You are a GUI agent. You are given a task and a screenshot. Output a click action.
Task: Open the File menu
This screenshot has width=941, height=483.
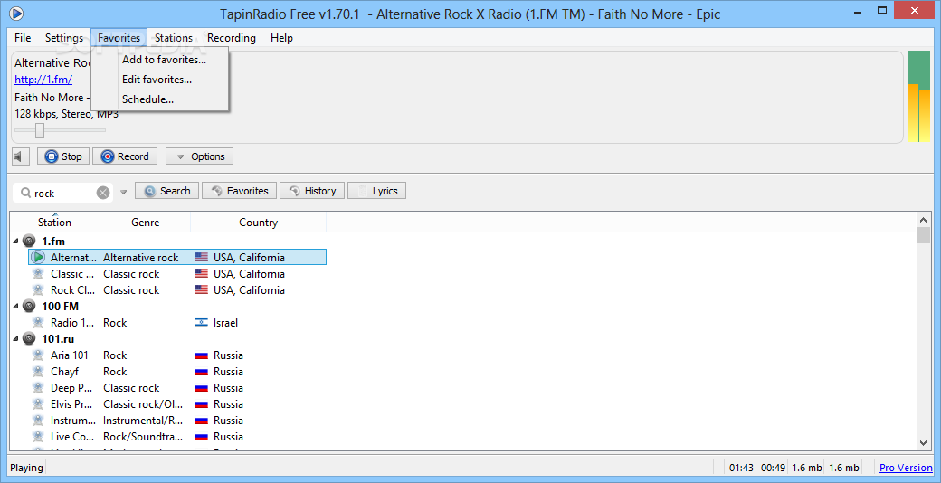click(23, 38)
